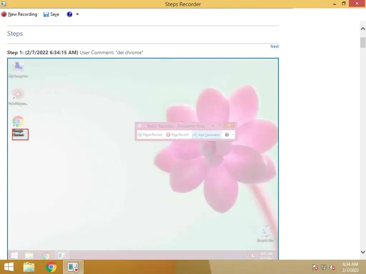The height and width of the screenshot is (274, 366).
Task: Click the scrollbar up arrow
Action: (x=363, y=29)
